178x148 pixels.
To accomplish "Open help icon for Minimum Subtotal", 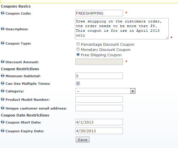I will click(3, 75).
